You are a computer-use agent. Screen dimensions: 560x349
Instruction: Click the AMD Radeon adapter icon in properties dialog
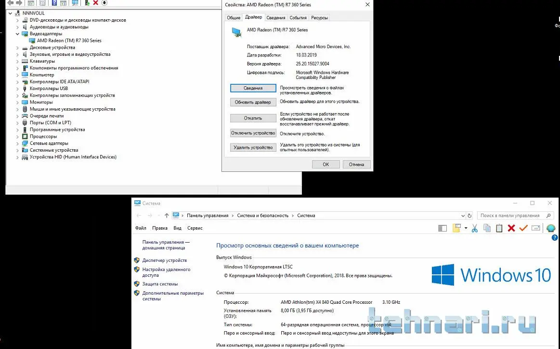pos(236,33)
